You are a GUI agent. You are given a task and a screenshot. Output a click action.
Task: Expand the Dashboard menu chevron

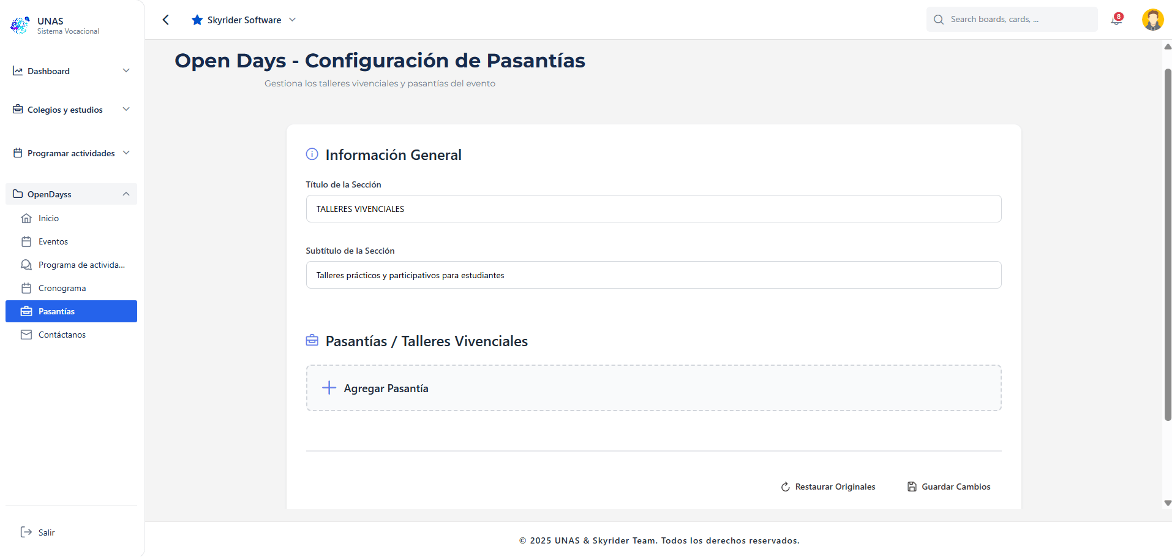pyautogui.click(x=126, y=71)
